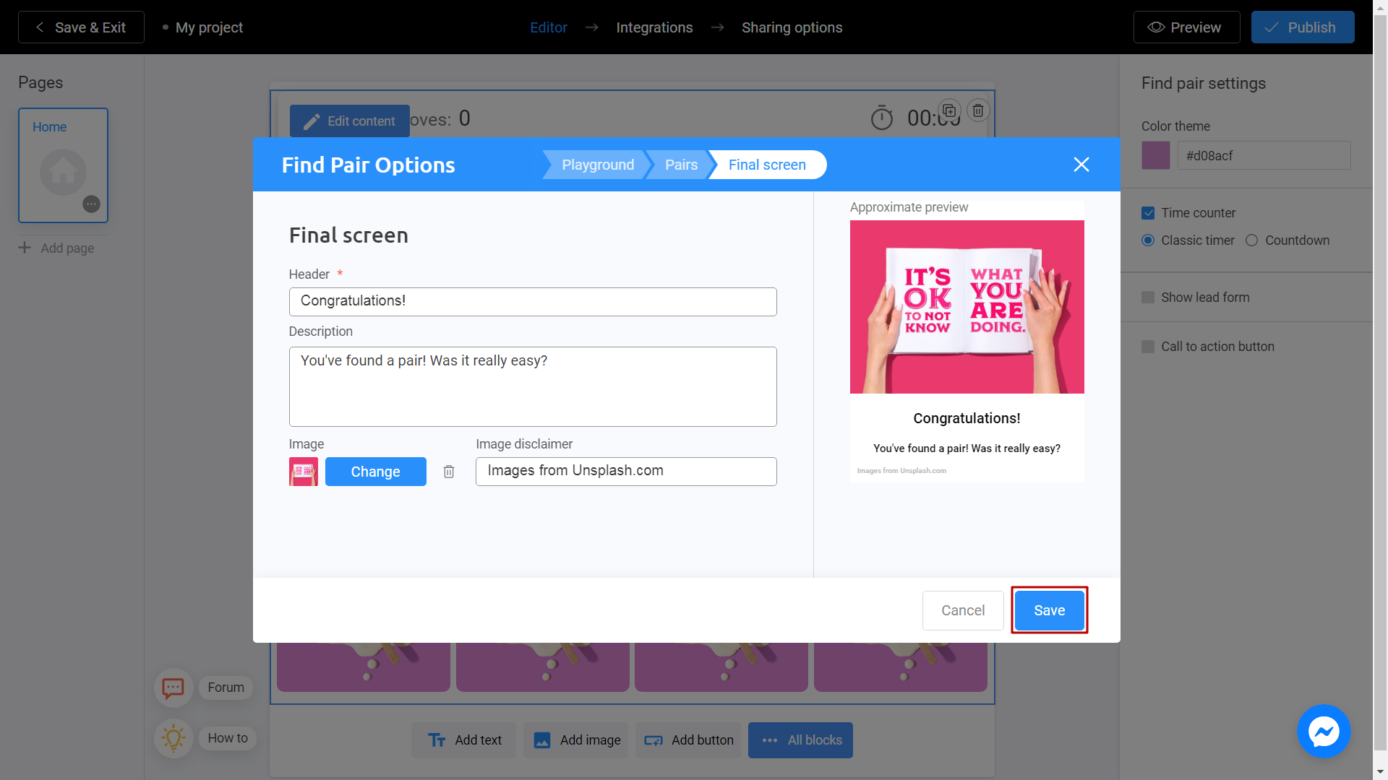Switch to the Playground tab
1388x780 pixels.
coord(599,164)
